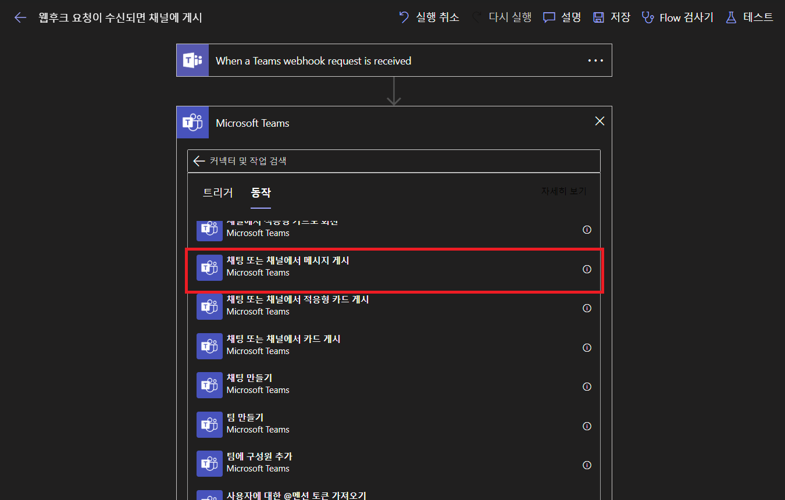Image resolution: width=785 pixels, height=500 pixels.
Task: Click Teams icon beside 채팅 또는 채널에서 카드 게시
Action: coord(209,346)
